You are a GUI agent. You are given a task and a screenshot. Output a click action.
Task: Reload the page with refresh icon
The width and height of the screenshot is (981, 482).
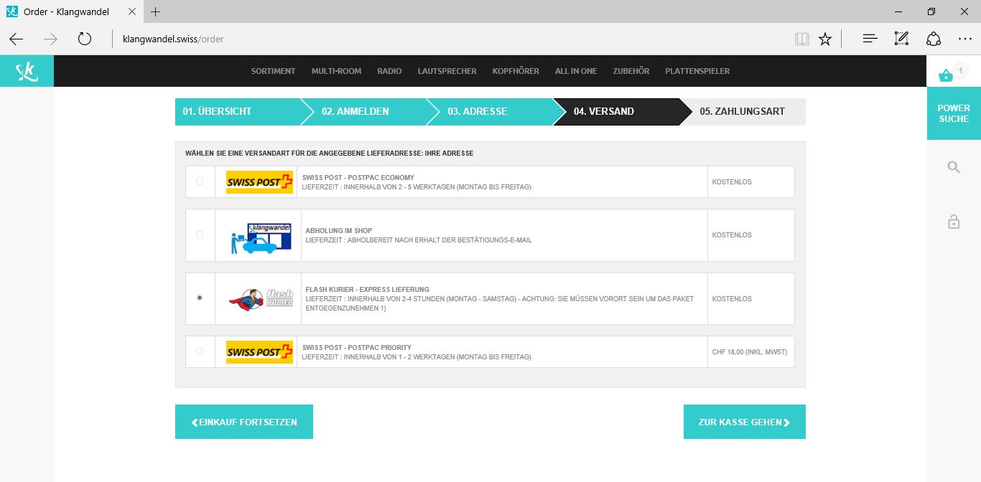coord(85,39)
